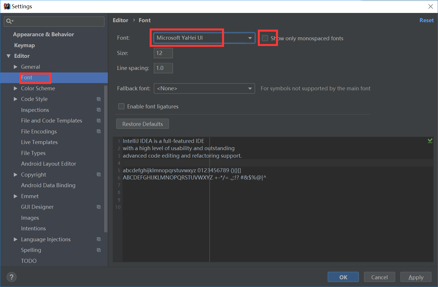
Task: Click Restore Defaults button
Action: click(142, 124)
